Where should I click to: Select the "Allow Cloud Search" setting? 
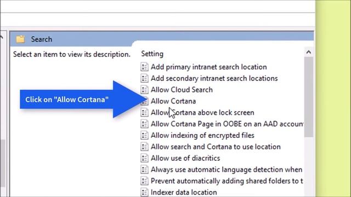click(182, 90)
